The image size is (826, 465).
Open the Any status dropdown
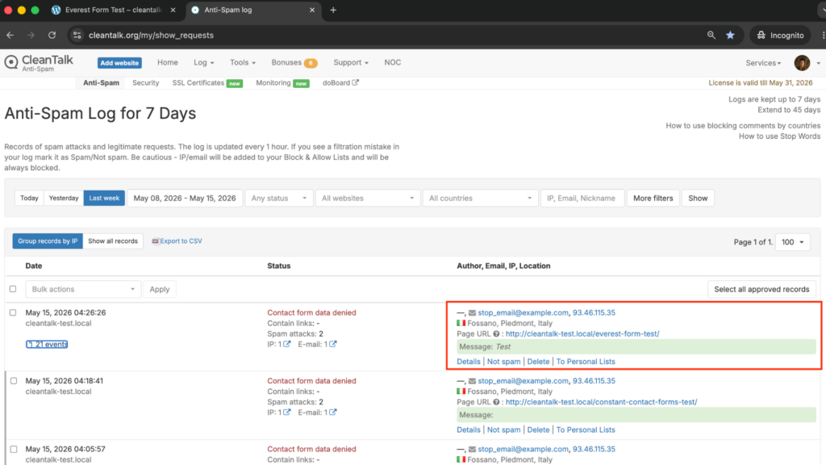click(278, 199)
